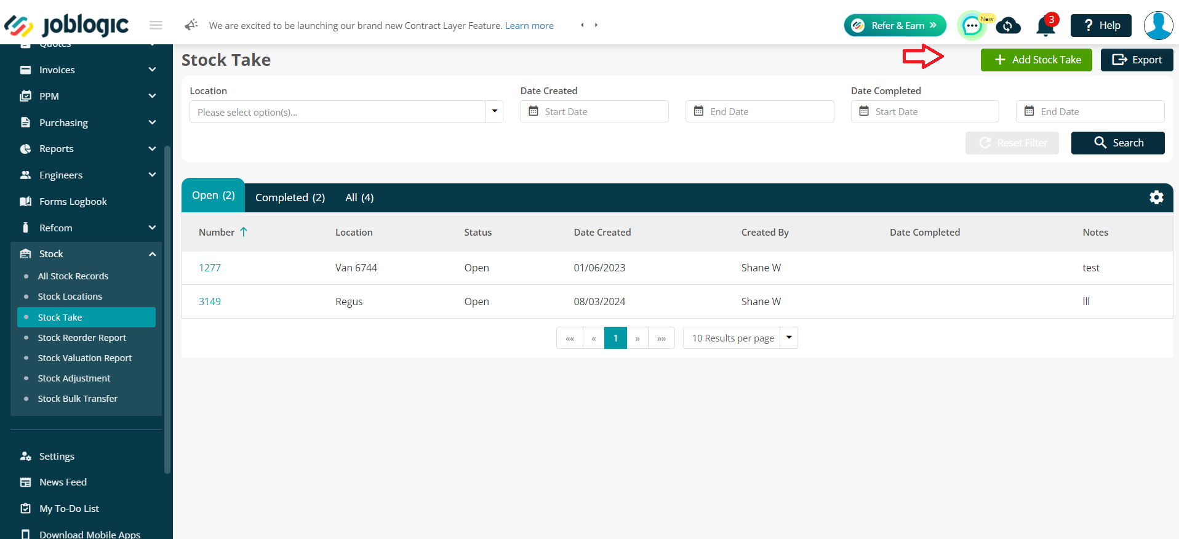The height and width of the screenshot is (539, 1179).
Task: Open All Stock Records menu item
Action: (73, 276)
